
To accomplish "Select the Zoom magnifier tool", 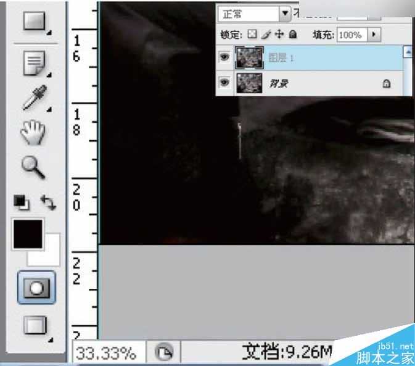I will [x=33, y=167].
